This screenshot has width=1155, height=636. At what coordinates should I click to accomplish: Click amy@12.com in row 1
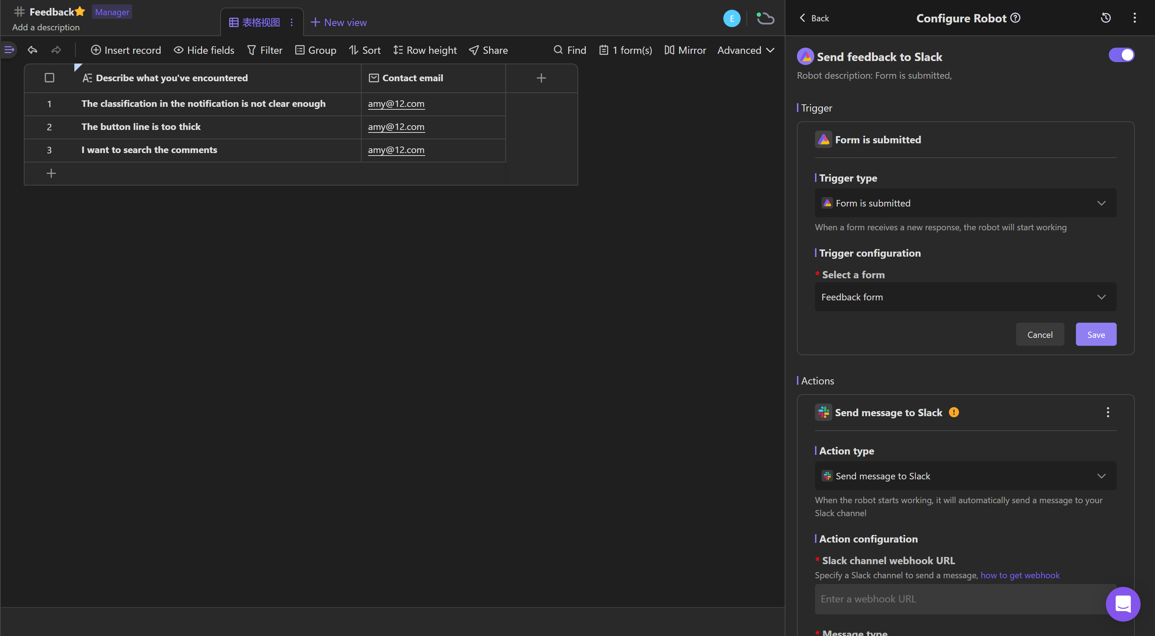point(396,104)
